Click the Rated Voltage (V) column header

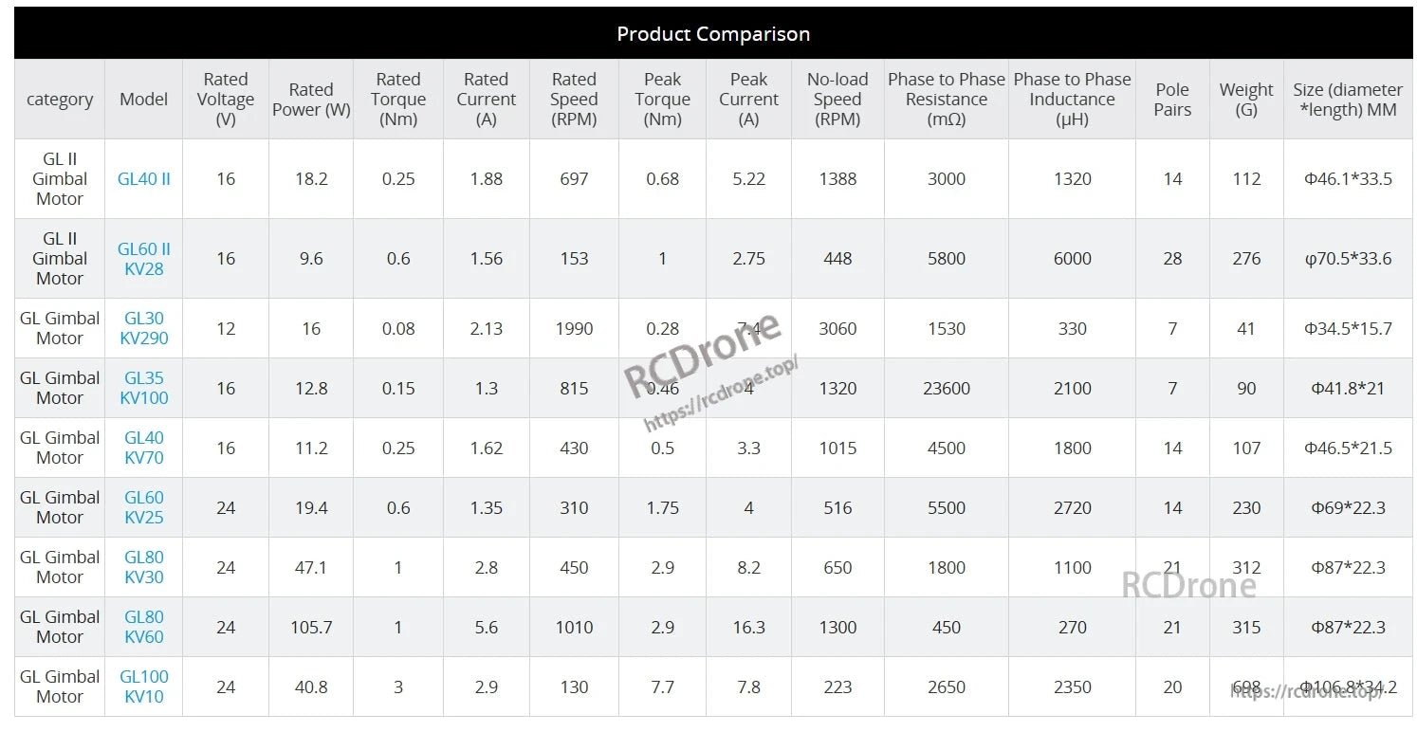(x=226, y=100)
